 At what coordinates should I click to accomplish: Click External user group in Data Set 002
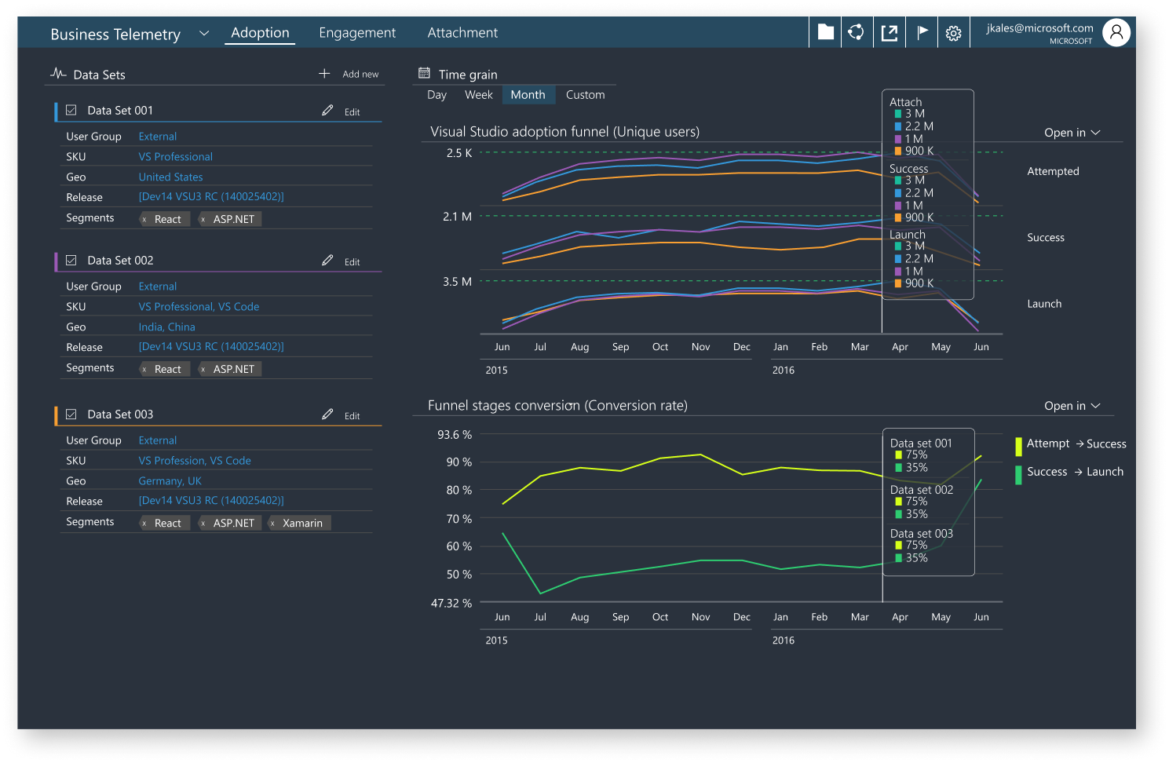coord(158,287)
